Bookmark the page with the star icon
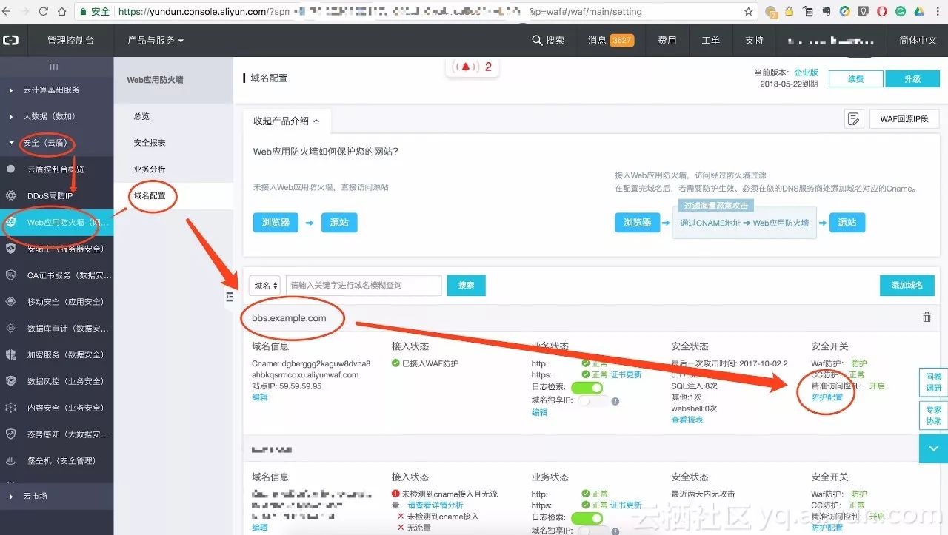Image resolution: width=948 pixels, height=535 pixels. tap(749, 12)
